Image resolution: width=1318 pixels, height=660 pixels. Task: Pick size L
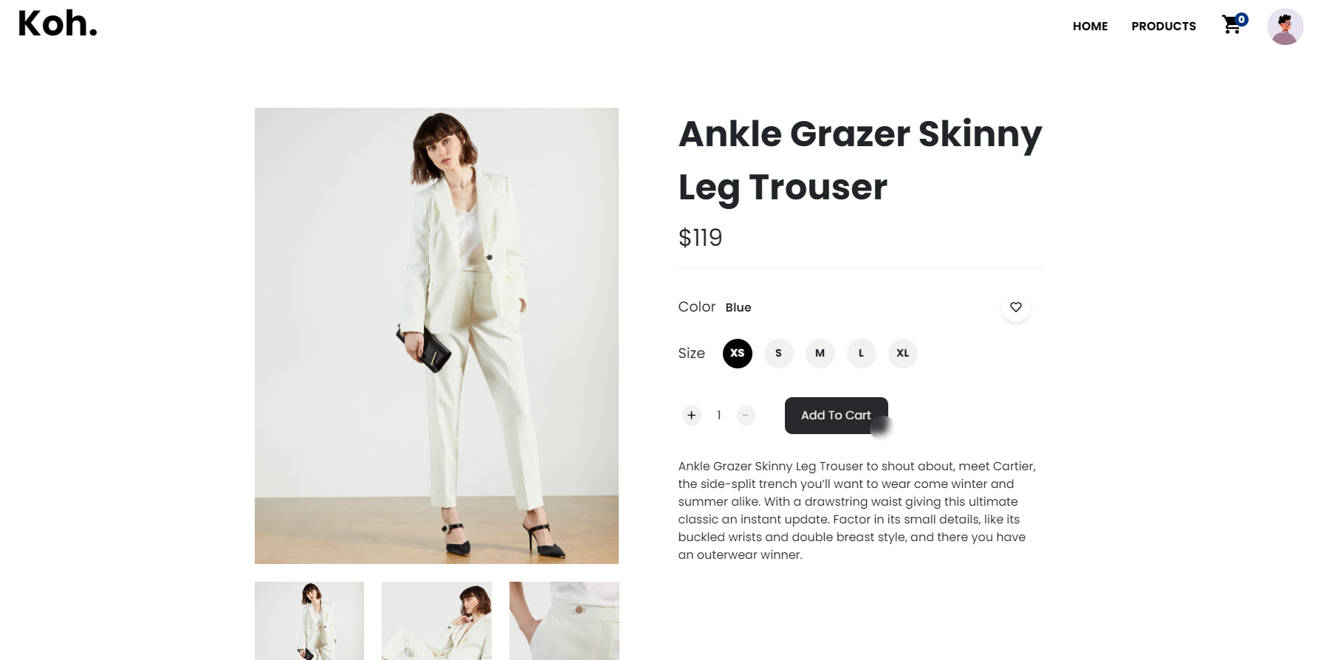click(x=861, y=353)
